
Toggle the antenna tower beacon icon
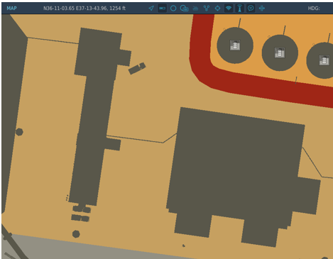point(239,9)
